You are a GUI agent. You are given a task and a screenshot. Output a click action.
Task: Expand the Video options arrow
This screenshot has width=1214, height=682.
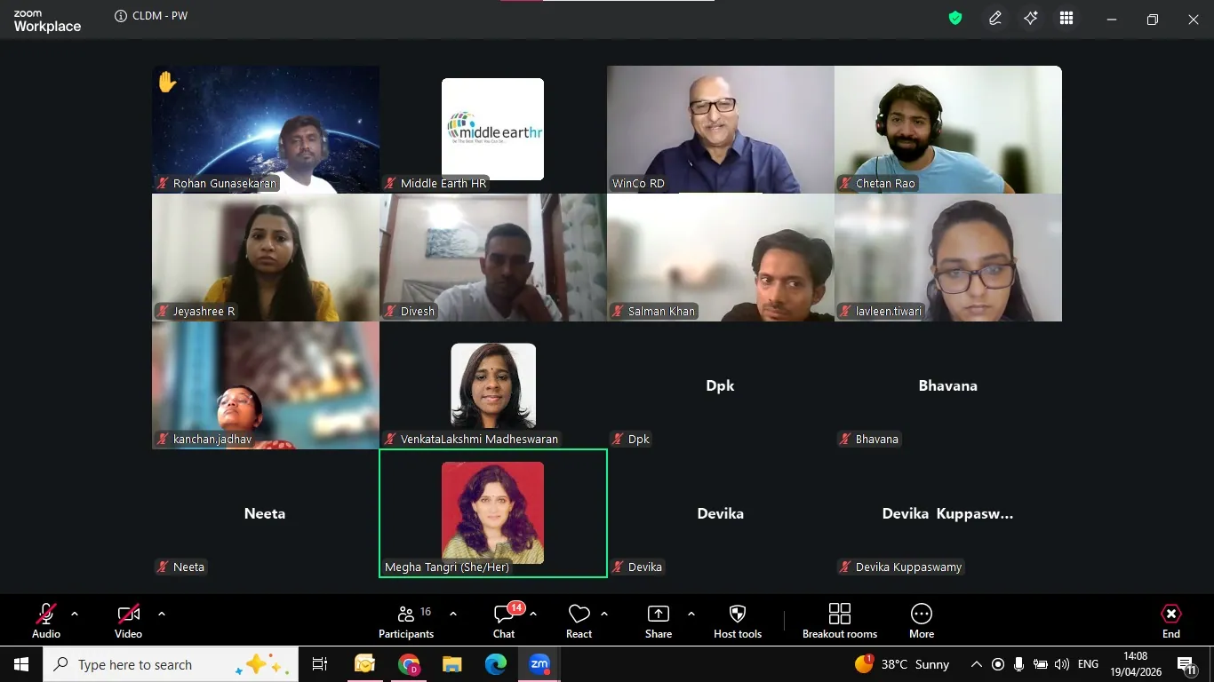(x=162, y=614)
